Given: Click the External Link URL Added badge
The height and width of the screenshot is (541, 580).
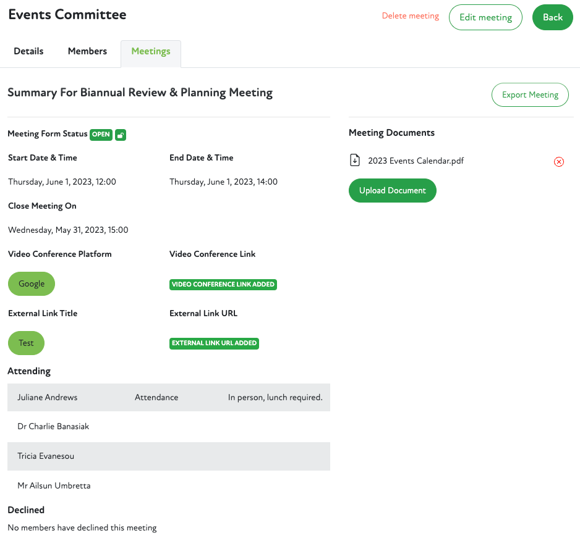Looking at the screenshot, I should pos(214,343).
